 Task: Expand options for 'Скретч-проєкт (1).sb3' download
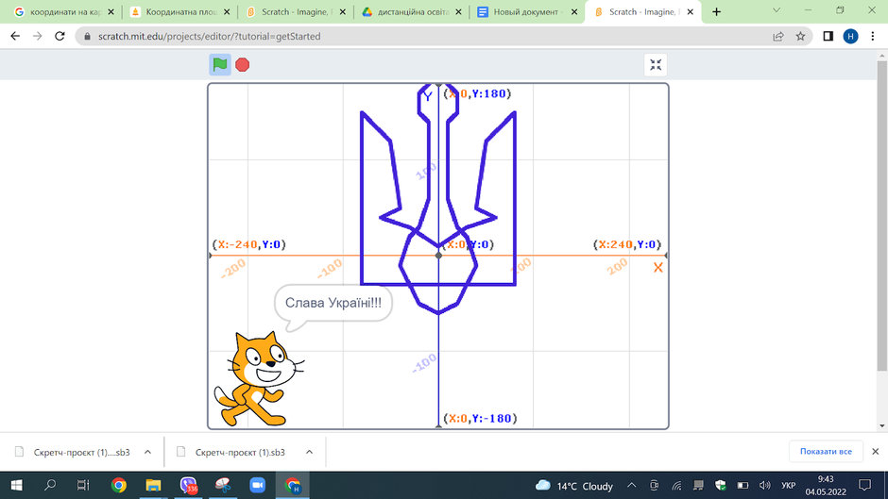click(x=309, y=452)
